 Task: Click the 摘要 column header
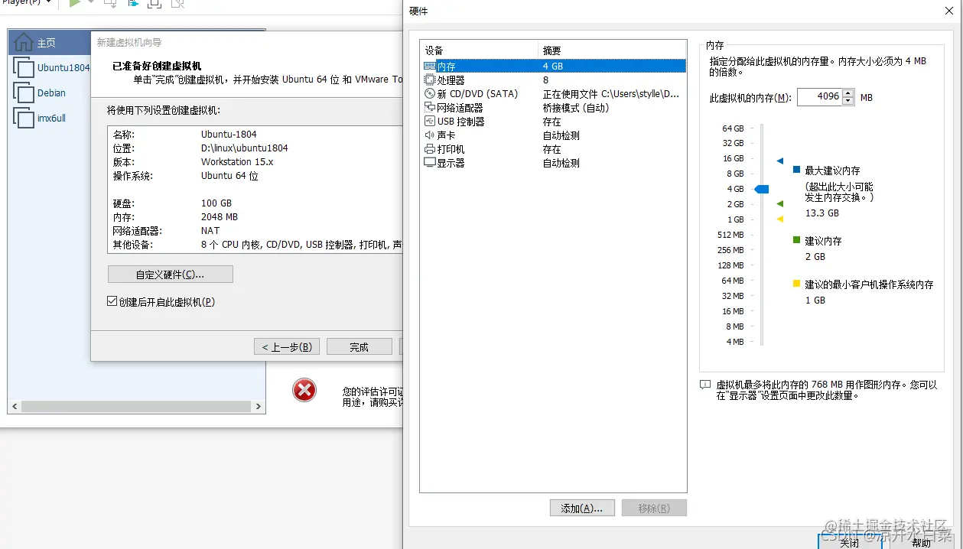pyautogui.click(x=612, y=50)
